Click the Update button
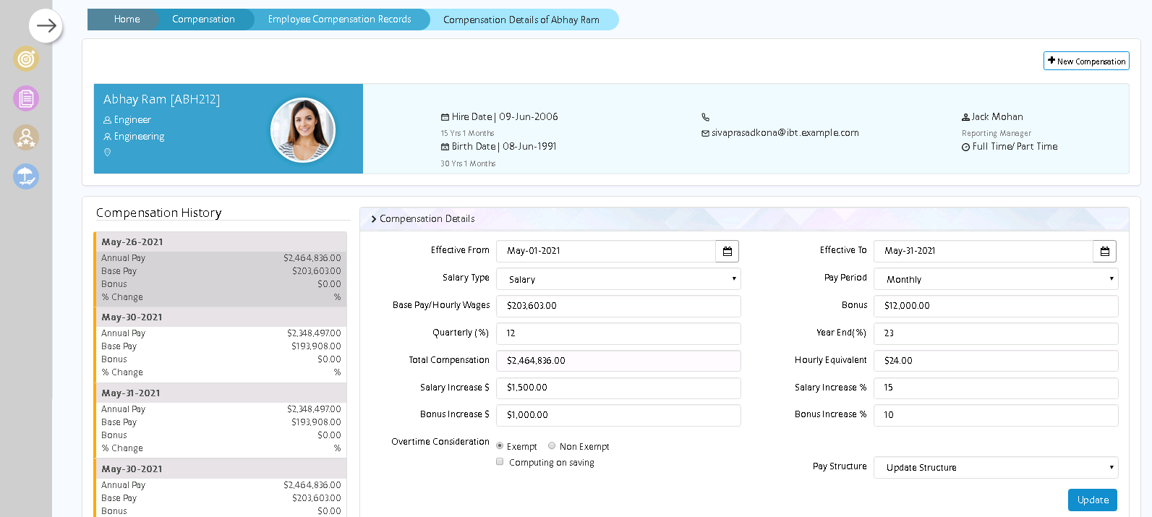The width and height of the screenshot is (1152, 517). tap(1092, 500)
